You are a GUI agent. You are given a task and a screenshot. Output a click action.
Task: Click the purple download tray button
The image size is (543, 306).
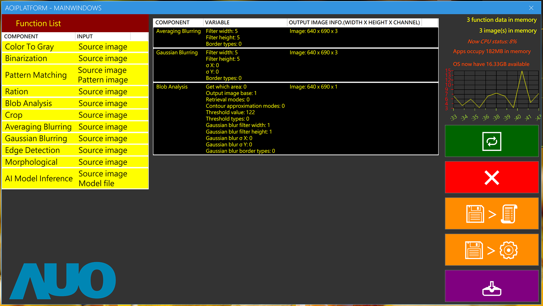[492, 286]
